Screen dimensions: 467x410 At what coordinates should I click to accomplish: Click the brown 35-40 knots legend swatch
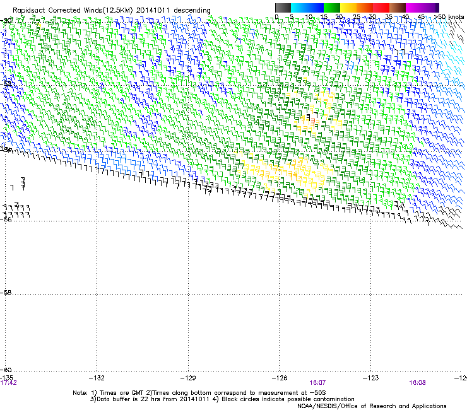pos(398,8)
